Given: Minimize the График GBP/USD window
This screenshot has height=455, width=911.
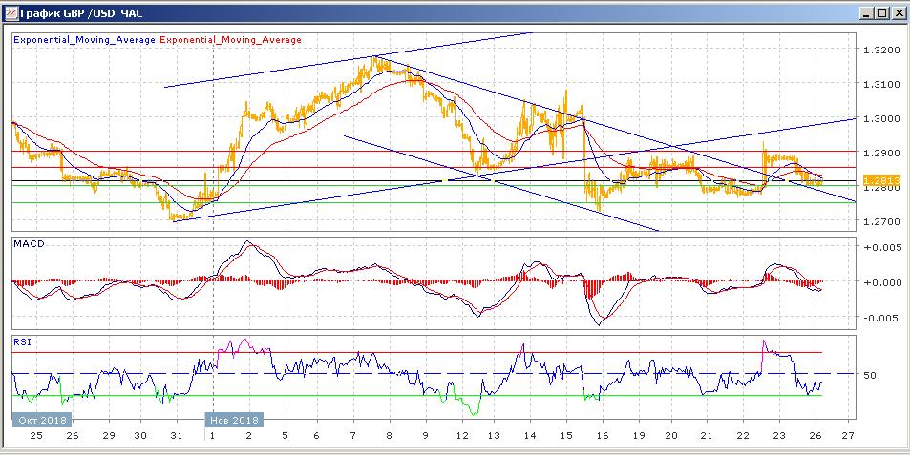Looking at the screenshot, I should click(867, 12).
